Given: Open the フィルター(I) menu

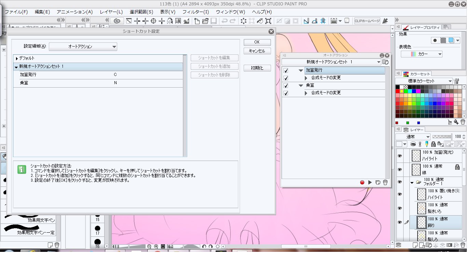Looking at the screenshot, I should point(195,12).
